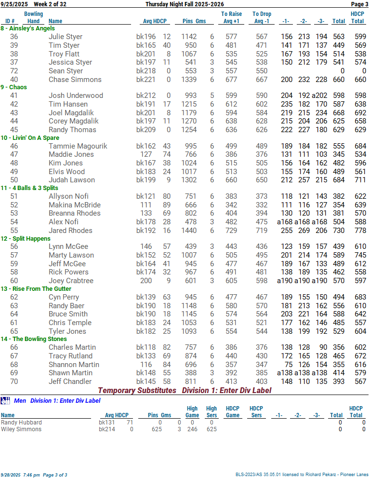Click the footer timestamp 9/28/2025 7:46 pm
The image size is (370, 478).
coord(20,475)
